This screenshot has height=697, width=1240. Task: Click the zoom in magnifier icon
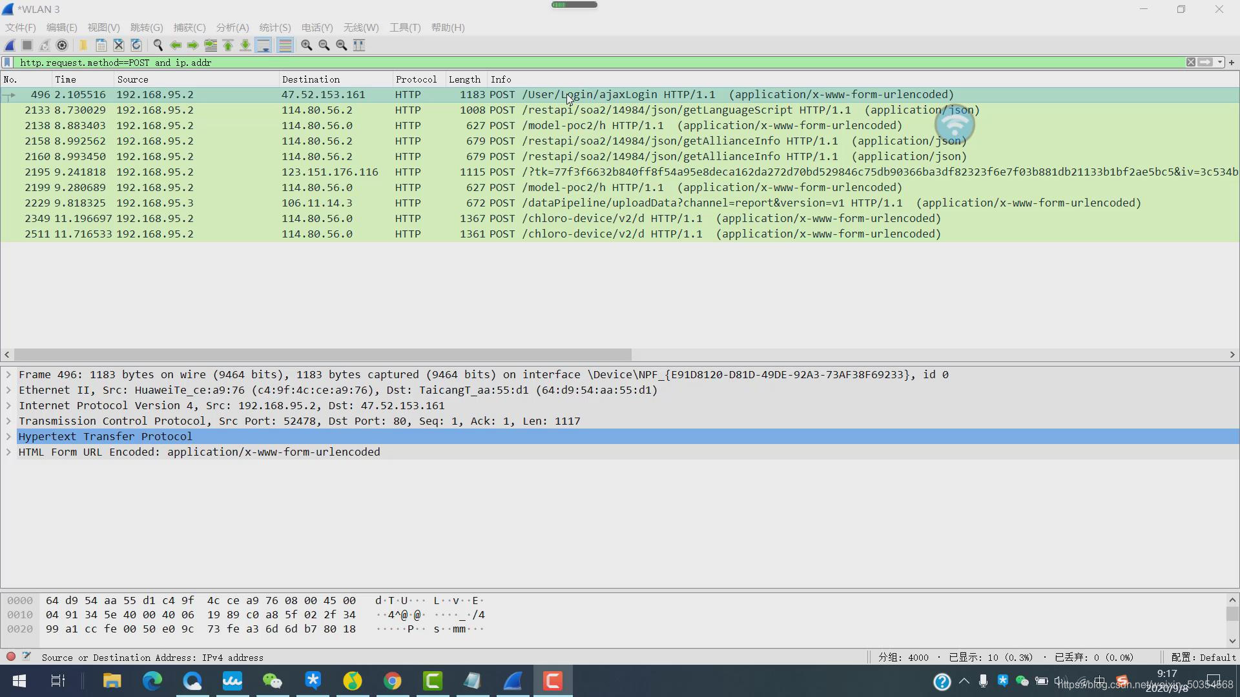click(x=307, y=45)
